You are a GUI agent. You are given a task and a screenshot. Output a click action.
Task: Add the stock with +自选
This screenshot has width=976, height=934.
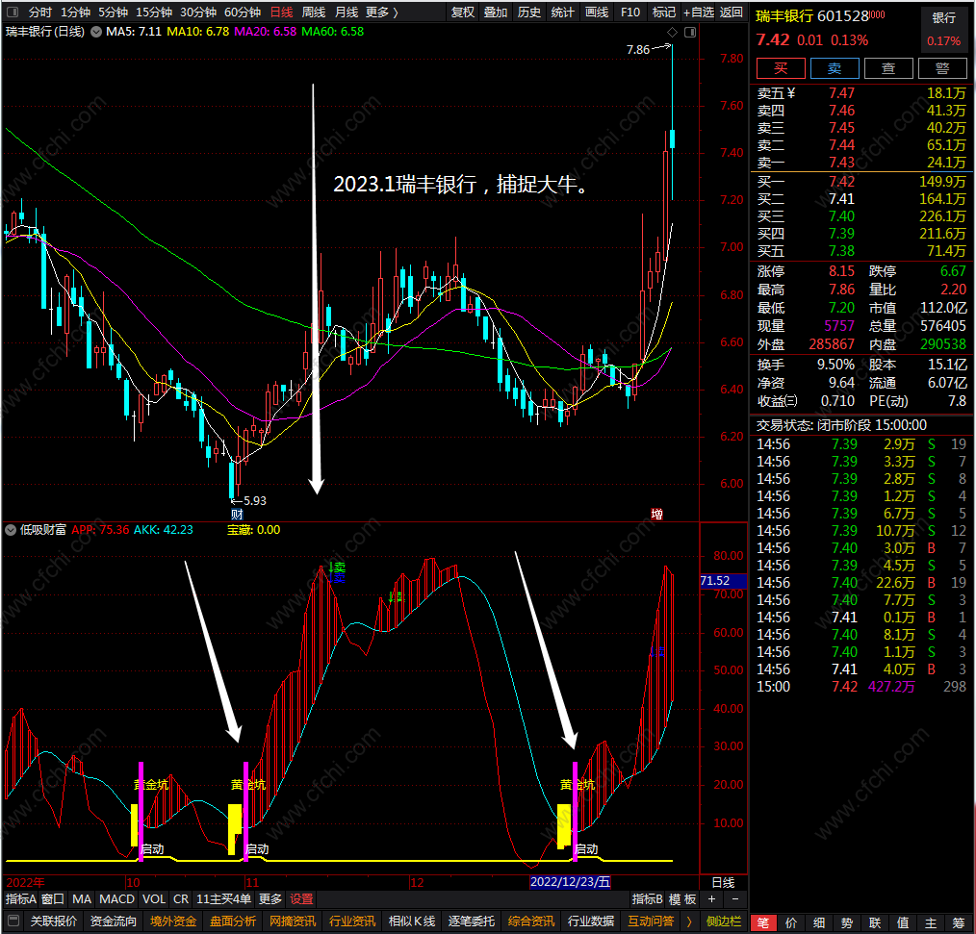pos(699,12)
